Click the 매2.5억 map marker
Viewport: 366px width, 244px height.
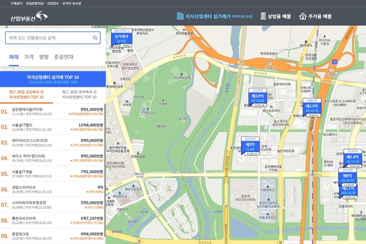(312, 108)
